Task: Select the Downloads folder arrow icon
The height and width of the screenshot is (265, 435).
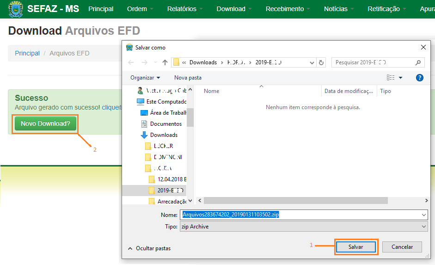Action: (144, 135)
